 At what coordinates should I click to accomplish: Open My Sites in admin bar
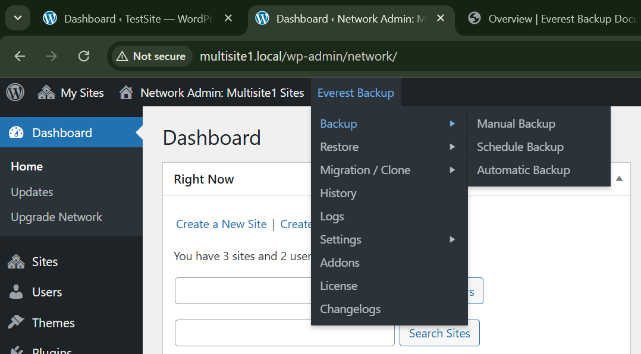[x=71, y=93]
